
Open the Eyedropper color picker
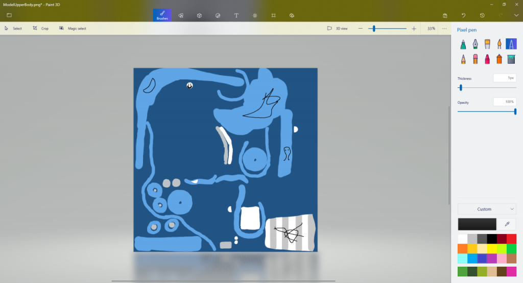(507, 224)
